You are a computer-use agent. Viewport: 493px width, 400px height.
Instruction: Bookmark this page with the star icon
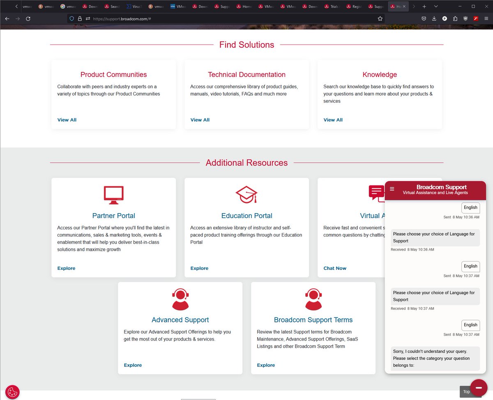coord(380,18)
